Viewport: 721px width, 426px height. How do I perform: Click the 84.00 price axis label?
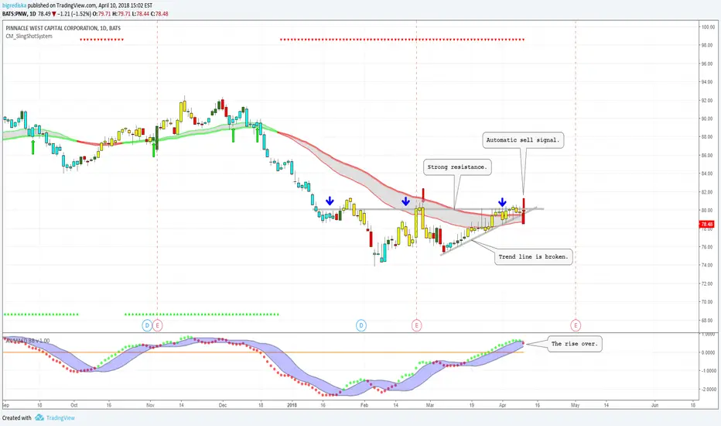[708, 173]
